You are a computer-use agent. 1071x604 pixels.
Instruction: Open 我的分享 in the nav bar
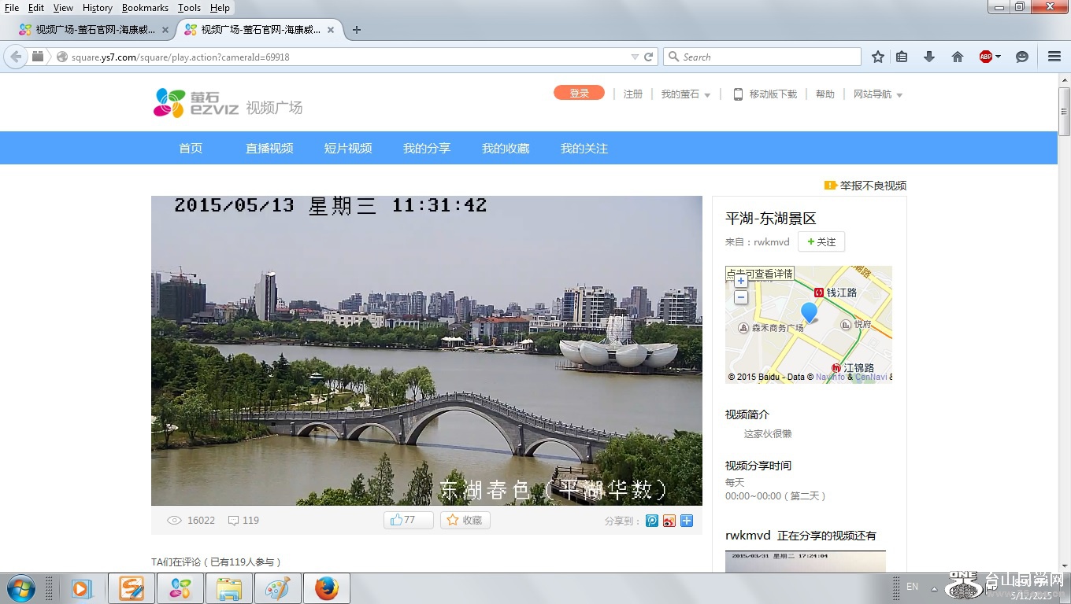[x=427, y=148]
